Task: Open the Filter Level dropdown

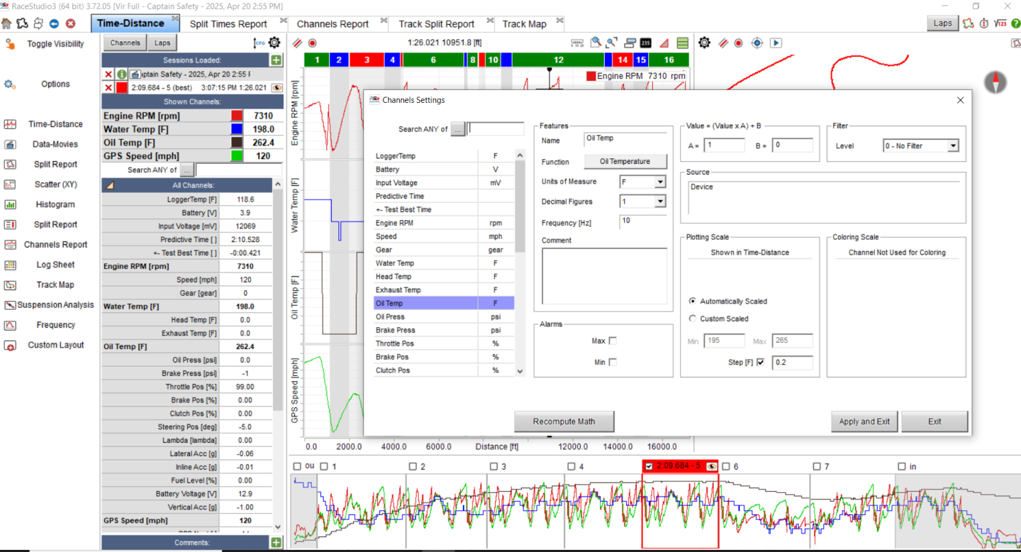Action: click(952, 145)
